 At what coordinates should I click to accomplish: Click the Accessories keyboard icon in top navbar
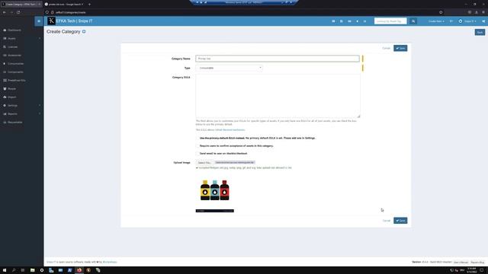click(x=349, y=21)
